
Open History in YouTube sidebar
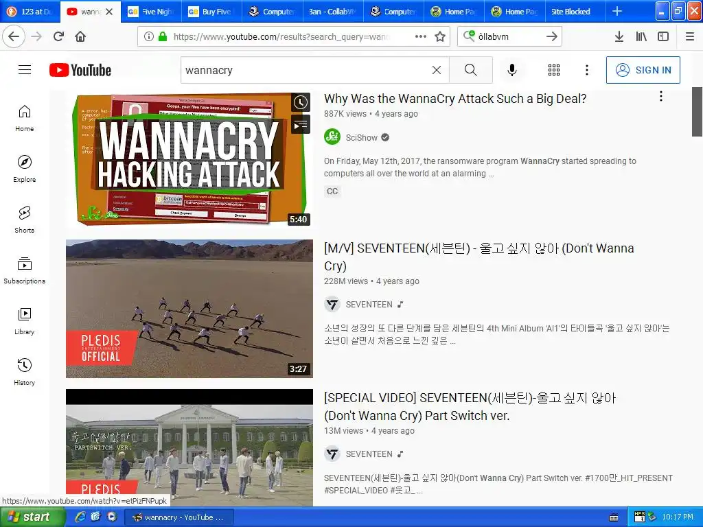point(25,371)
